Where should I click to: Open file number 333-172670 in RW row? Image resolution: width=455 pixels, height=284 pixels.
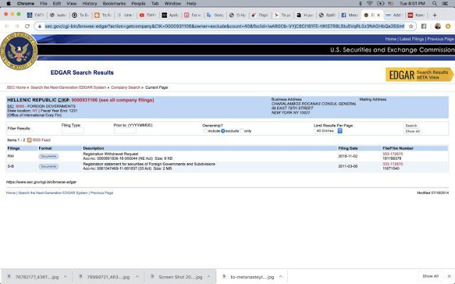click(392, 154)
